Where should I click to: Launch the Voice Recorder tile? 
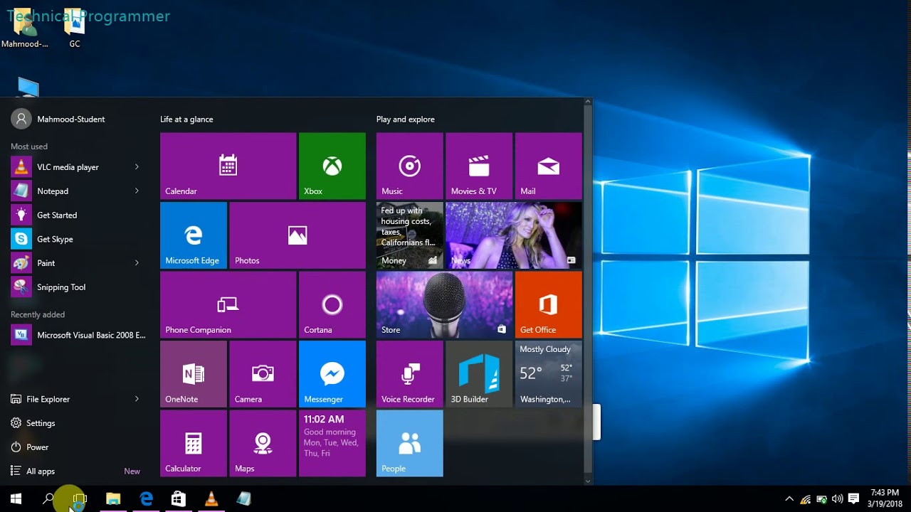(x=410, y=374)
